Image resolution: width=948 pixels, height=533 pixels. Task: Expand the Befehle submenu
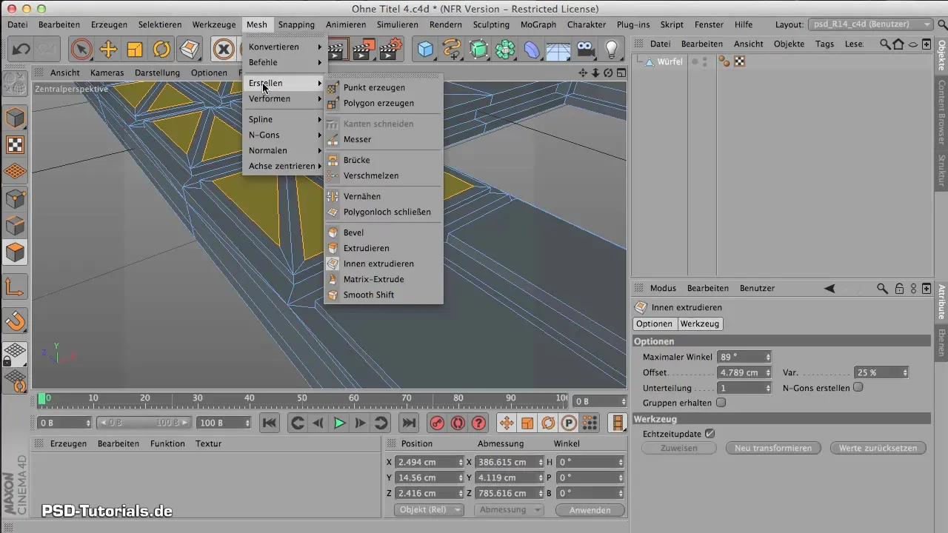284,62
